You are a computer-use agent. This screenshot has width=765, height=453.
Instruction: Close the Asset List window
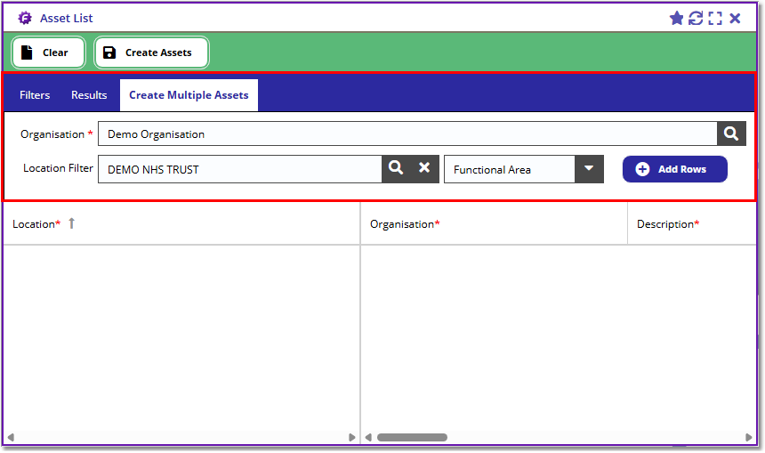coord(735,19)
